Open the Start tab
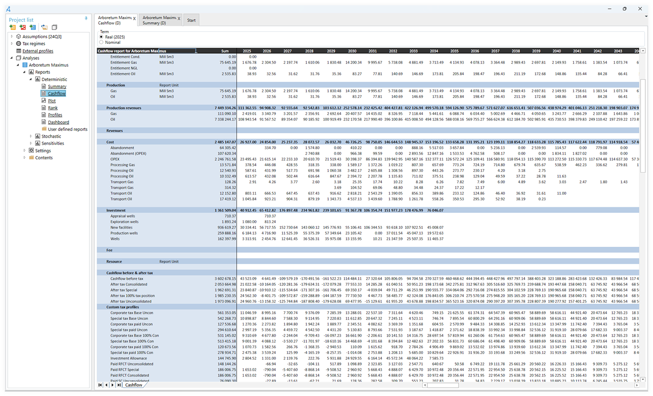This screenshot has height=396, width=653. click(x=191, y=20)
